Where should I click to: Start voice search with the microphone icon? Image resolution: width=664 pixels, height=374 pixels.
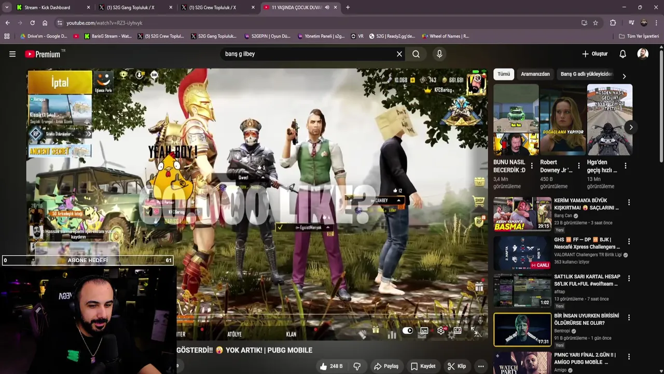pyautogui.click(x=439, y=54)
